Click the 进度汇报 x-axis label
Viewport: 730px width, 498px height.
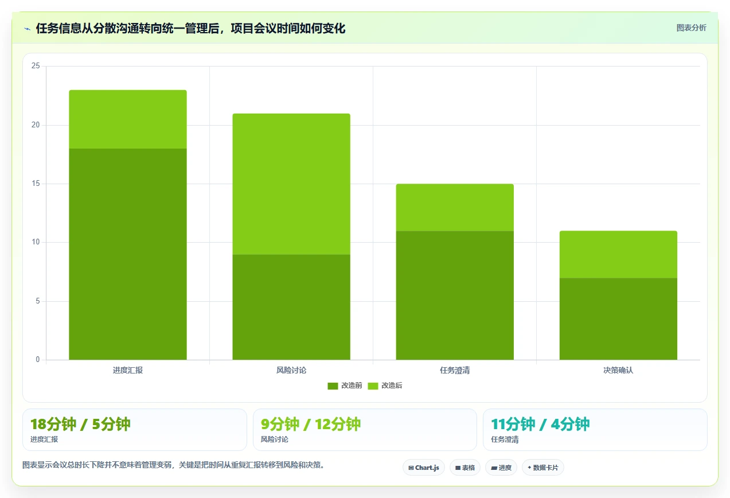(128, 371)
